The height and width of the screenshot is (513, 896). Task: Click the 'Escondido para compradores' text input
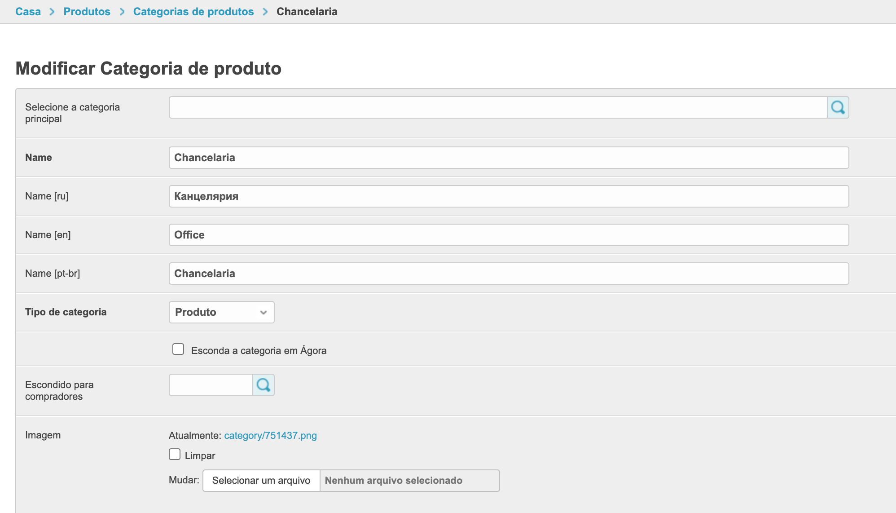[x=211, y=385]
